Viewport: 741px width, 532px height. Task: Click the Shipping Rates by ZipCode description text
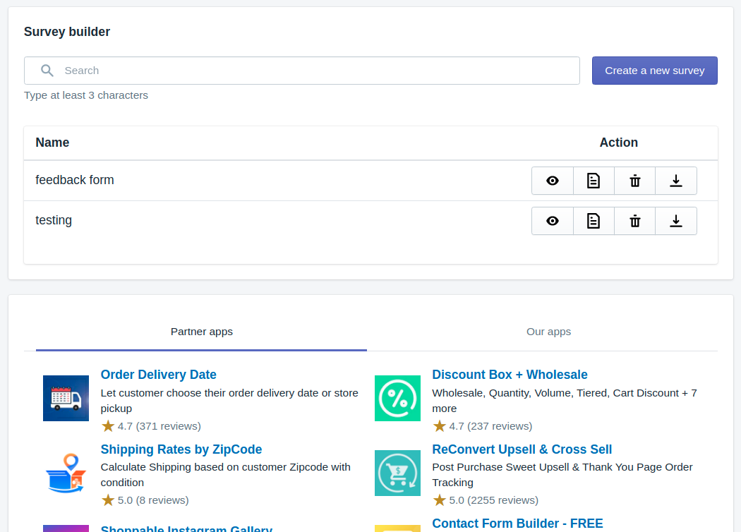pos(225,475)
